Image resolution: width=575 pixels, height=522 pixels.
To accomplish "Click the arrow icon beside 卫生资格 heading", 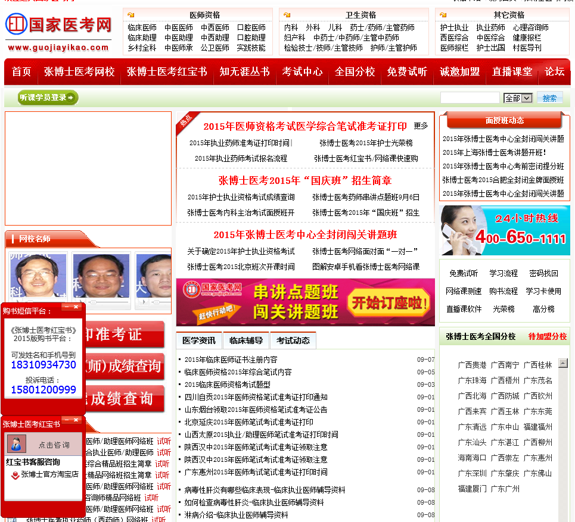I will (287, 15).
